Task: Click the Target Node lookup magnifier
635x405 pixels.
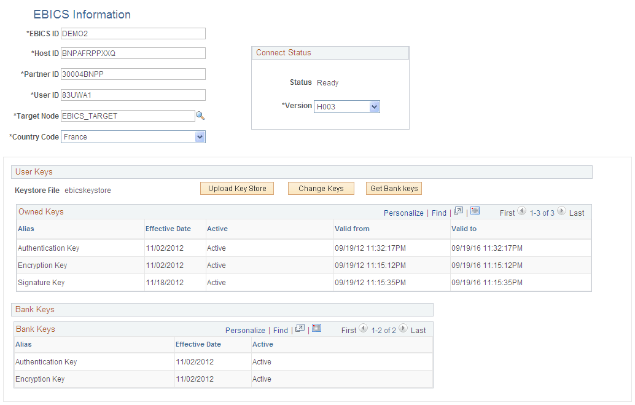Action: pyautogui.click(x=200, y=116)
